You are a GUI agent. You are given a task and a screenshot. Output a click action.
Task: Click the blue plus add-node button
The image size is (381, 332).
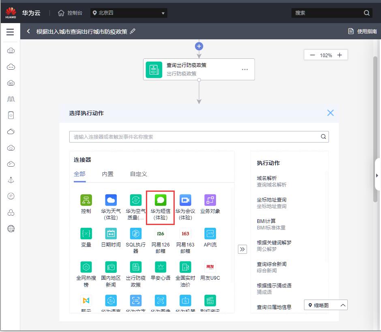[199, 46]
